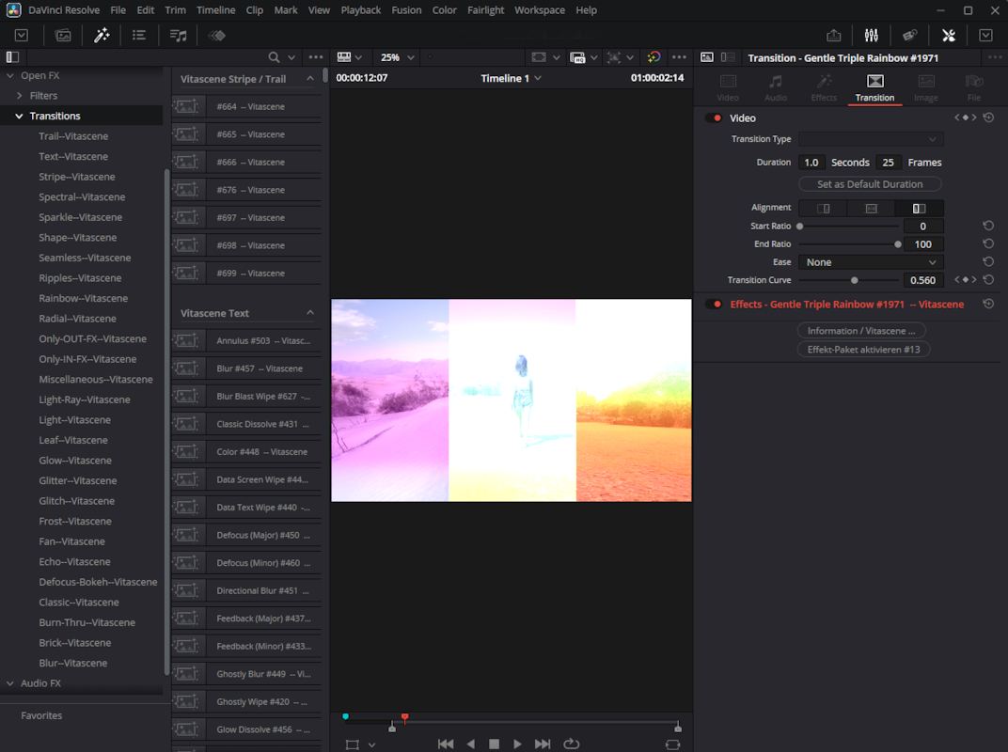The height and width of the screenshot is (752, 1008).
Task: Switch to the Effects inspector tab
Action: point(824,87)
